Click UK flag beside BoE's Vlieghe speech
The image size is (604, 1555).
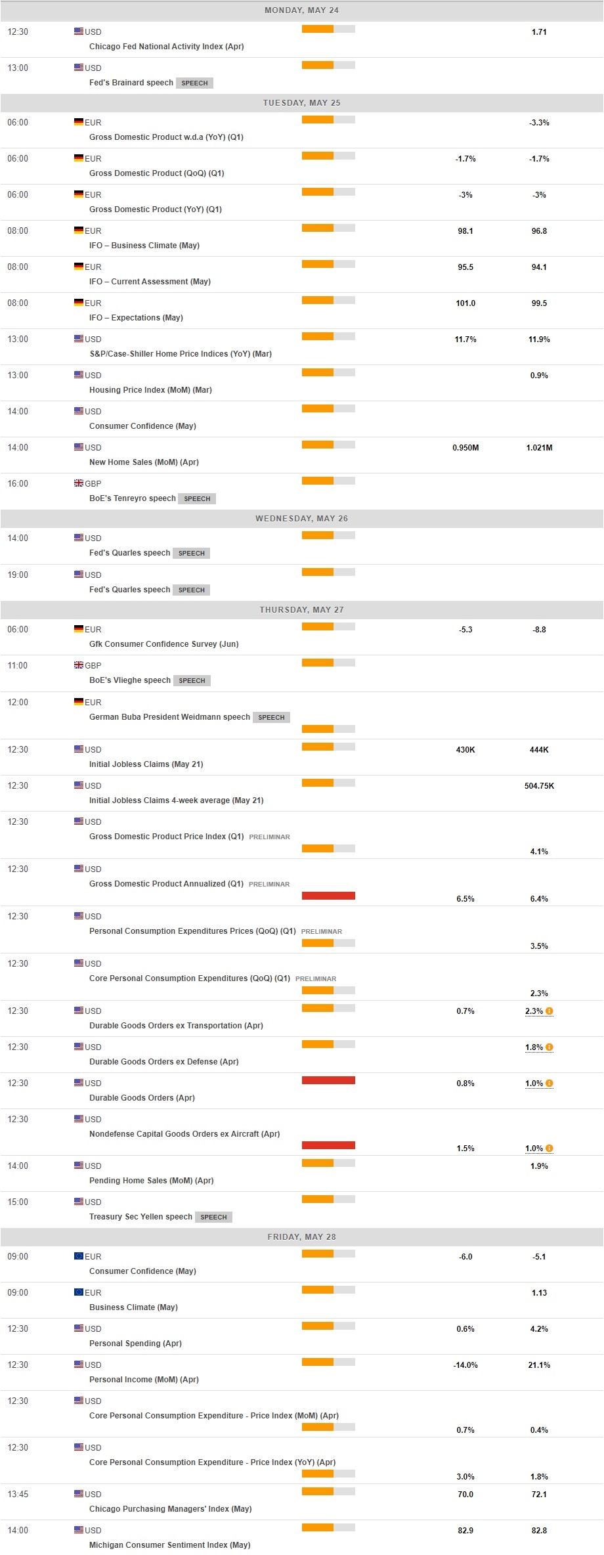coord(79,665)
